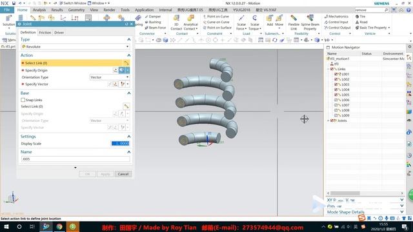413x232 pixels.
Task: Click the action Select Link picker icon
Action: (x=126, y=63)
